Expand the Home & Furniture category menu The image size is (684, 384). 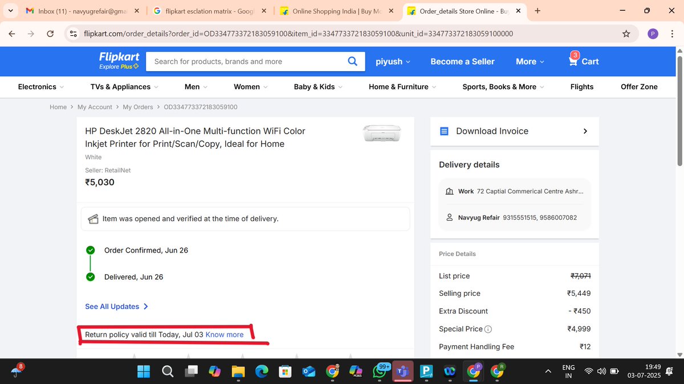(x=402, y=86)
